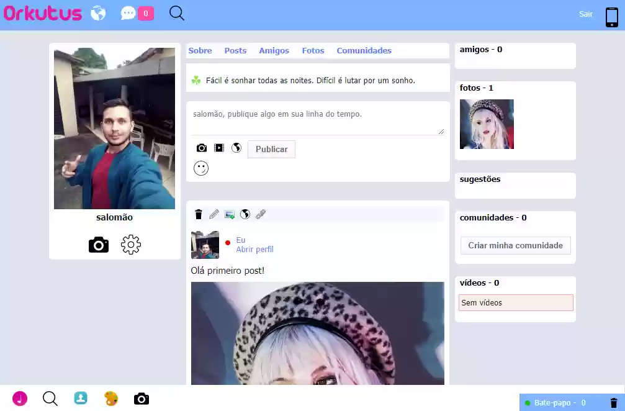Viewport: 625px width, 411px height.
Task: Edit the post with the pencil icon
Action: click(214, 214)
